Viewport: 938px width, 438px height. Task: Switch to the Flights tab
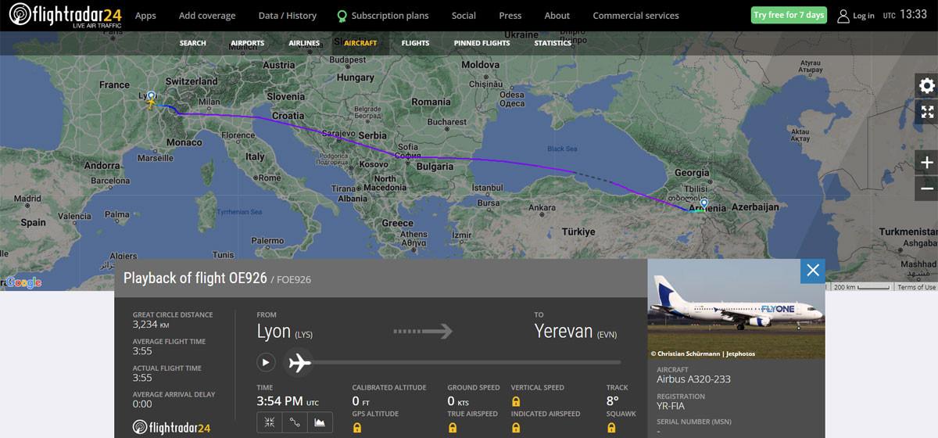(x=415, y=43)
